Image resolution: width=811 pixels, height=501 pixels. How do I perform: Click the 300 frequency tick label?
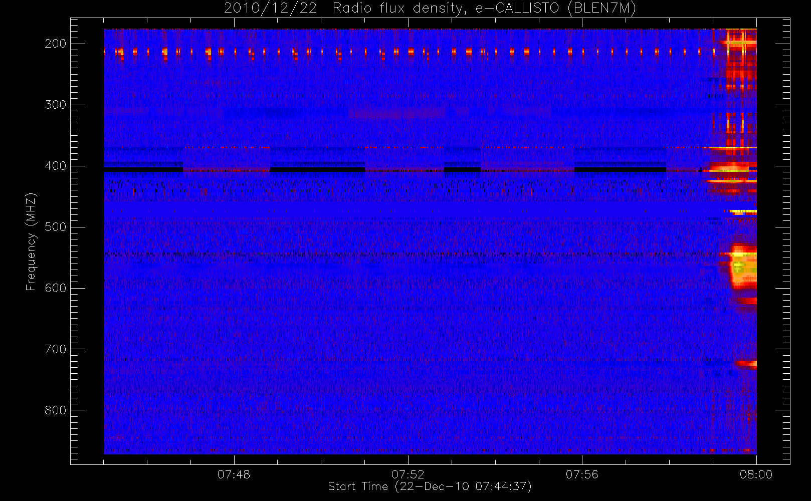point(56,105)
